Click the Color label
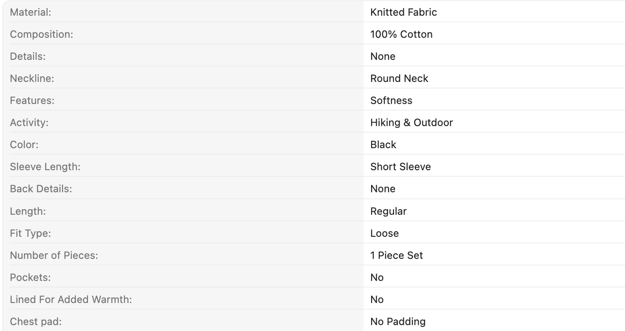The height and width of the screenshot is (331, 625). (x=24, y=144)
